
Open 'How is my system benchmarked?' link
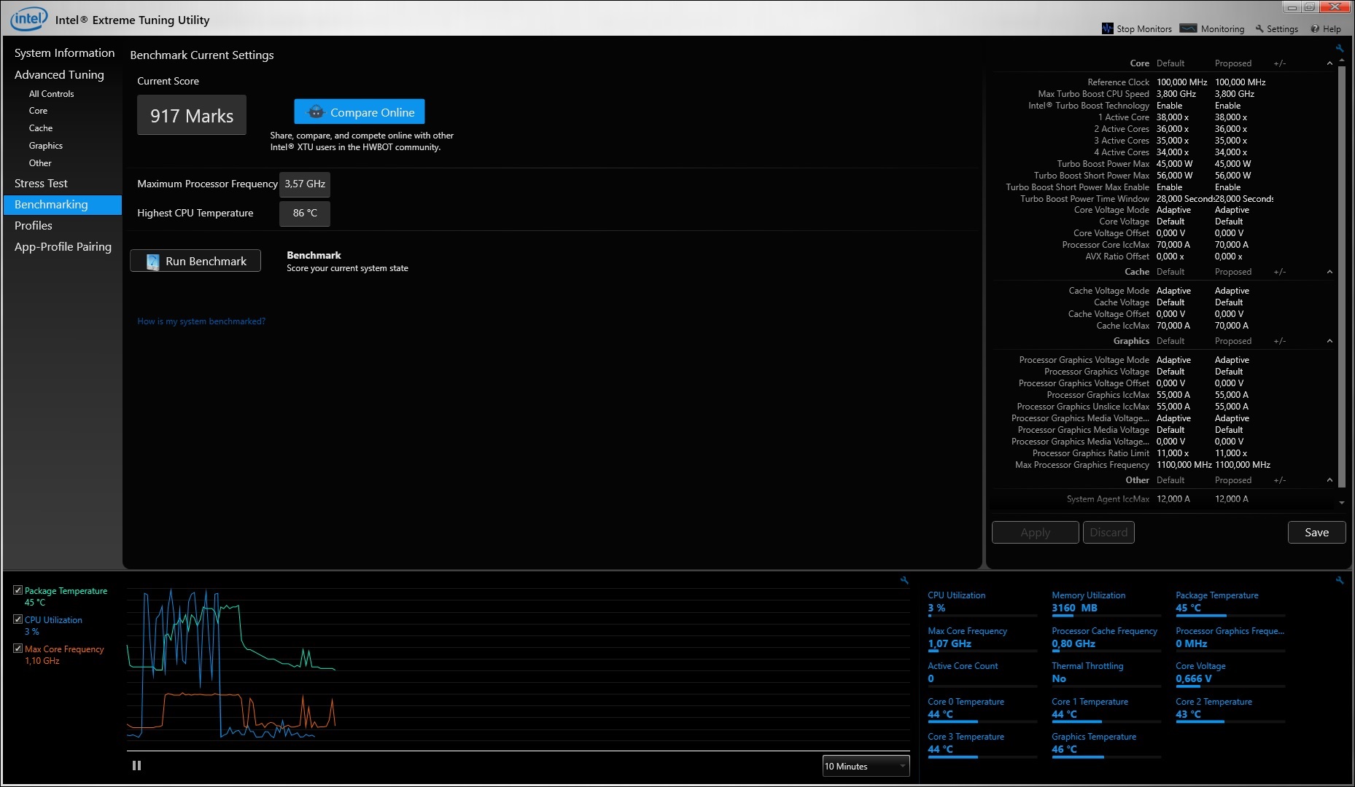(201, 321)
